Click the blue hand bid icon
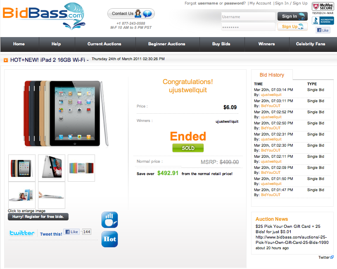337x269 pixels. [x=109, y=220]
